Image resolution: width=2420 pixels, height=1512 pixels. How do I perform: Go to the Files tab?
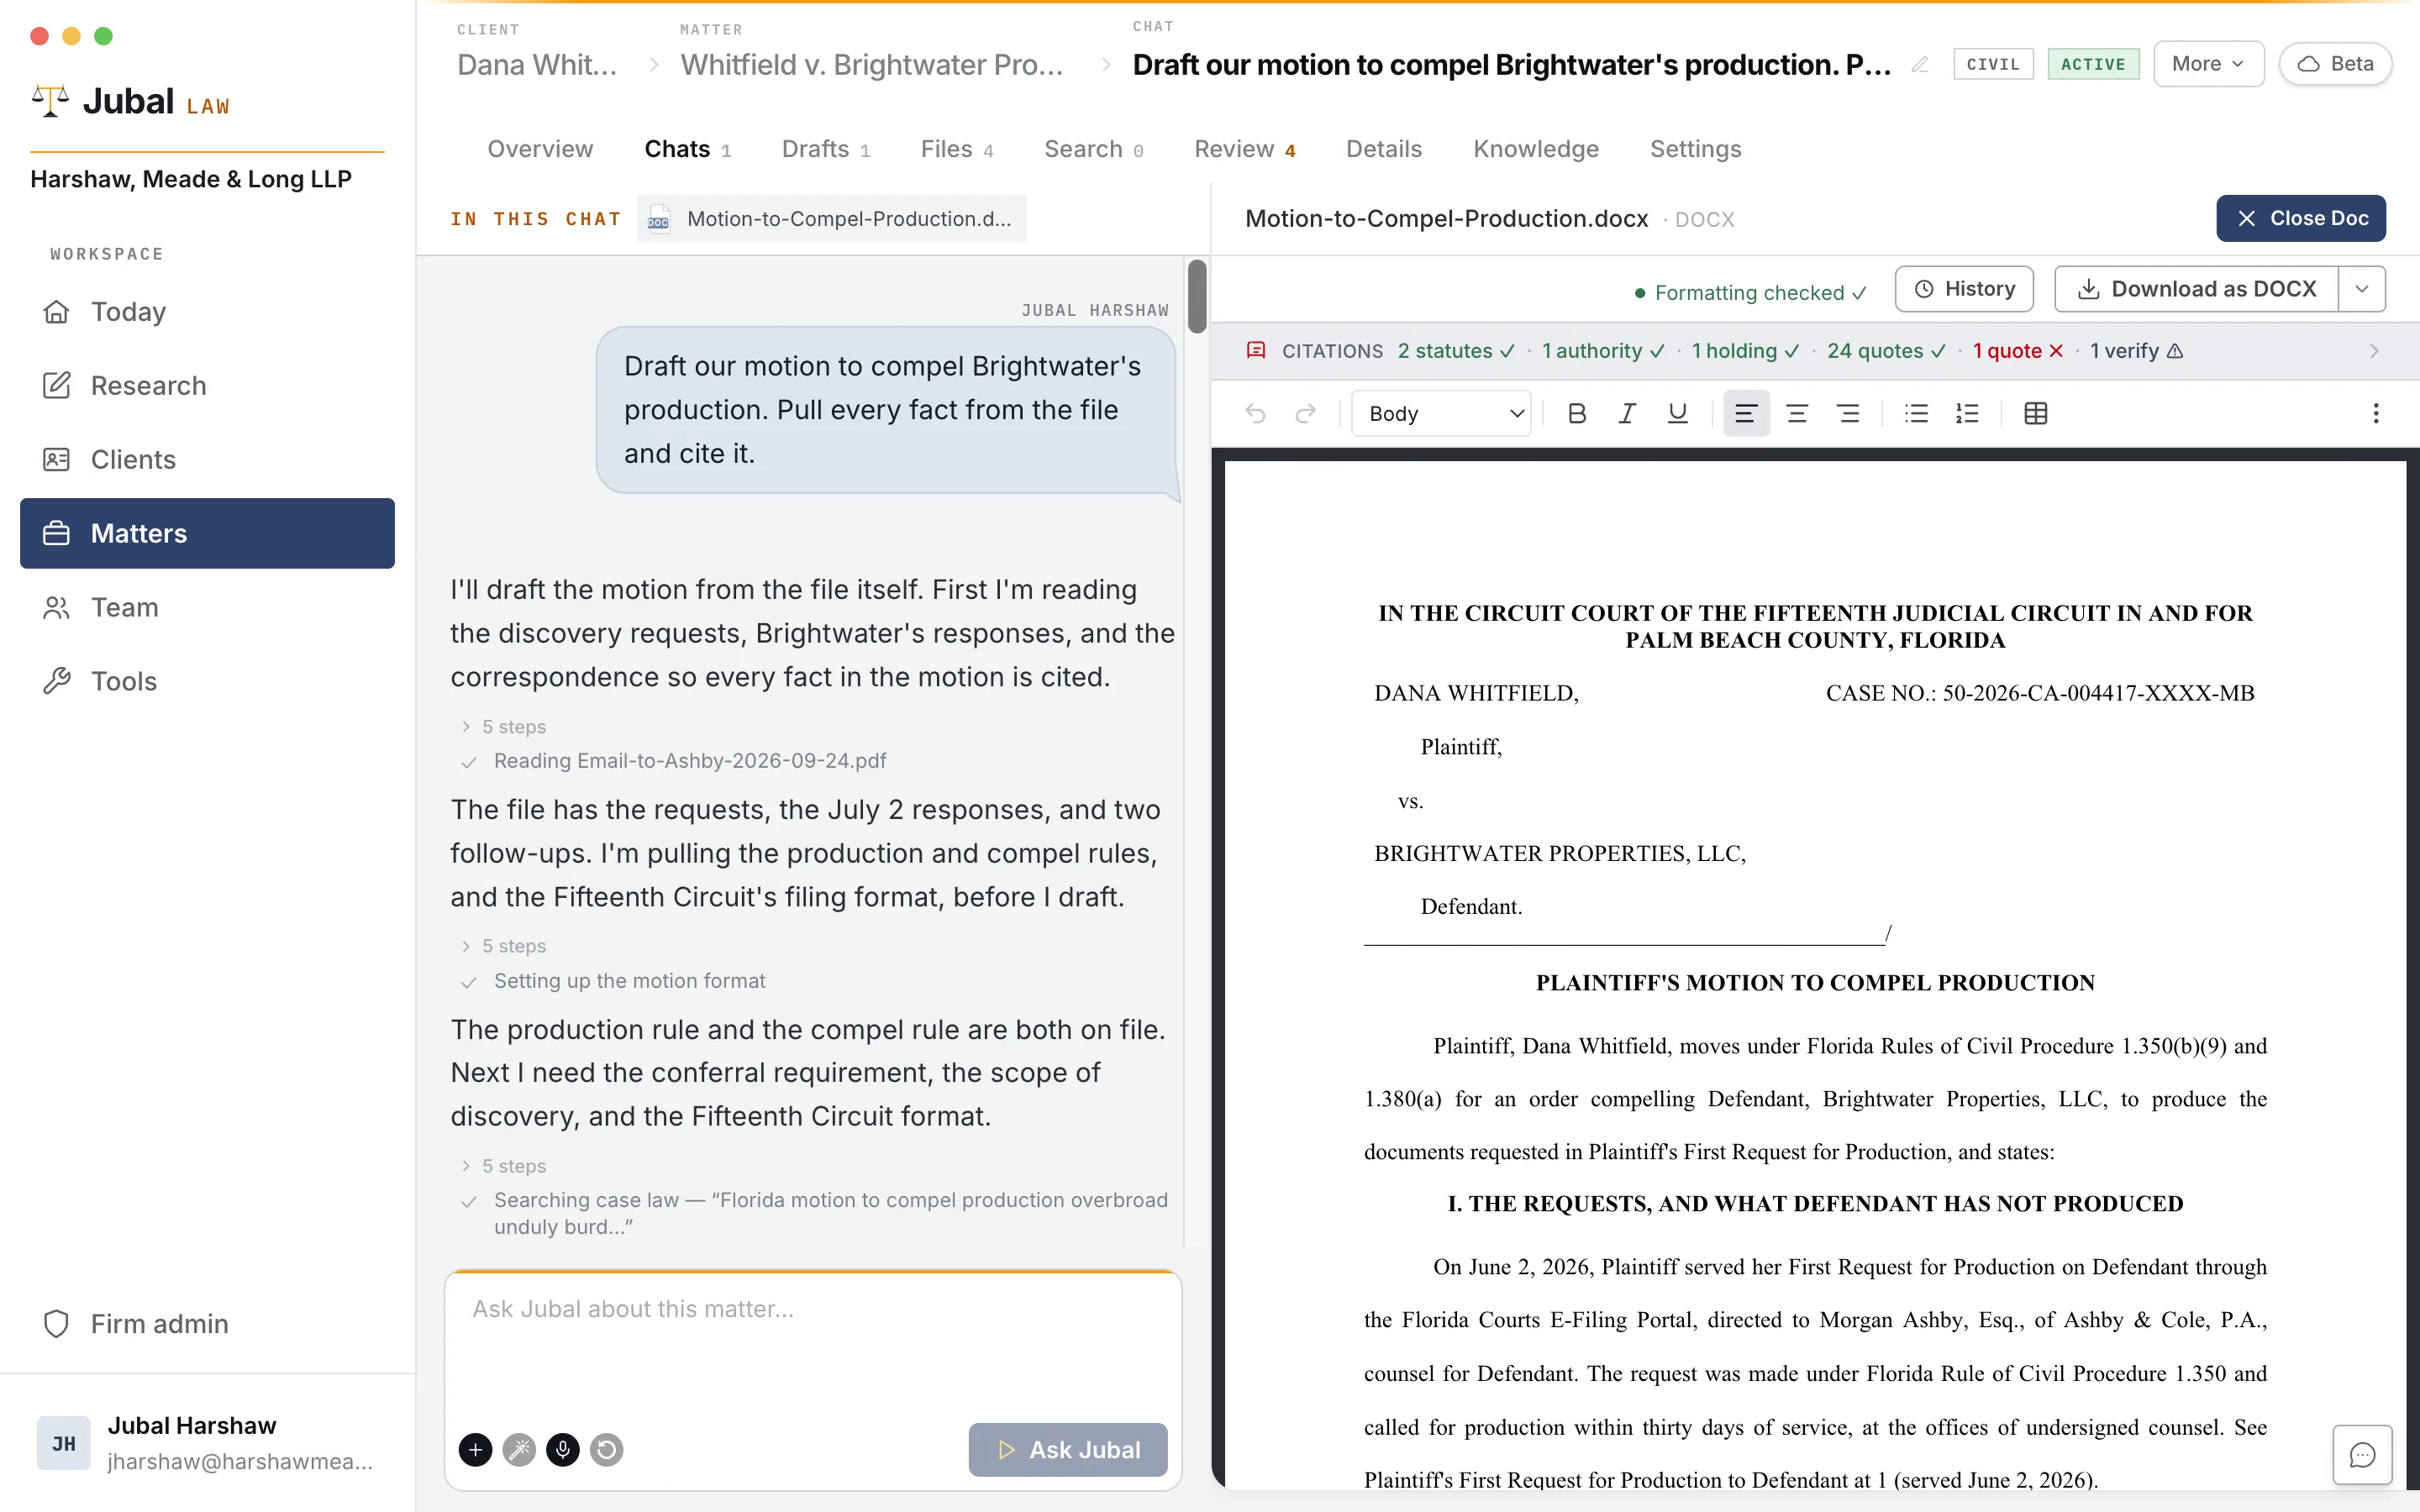click(x=957, y=149)
